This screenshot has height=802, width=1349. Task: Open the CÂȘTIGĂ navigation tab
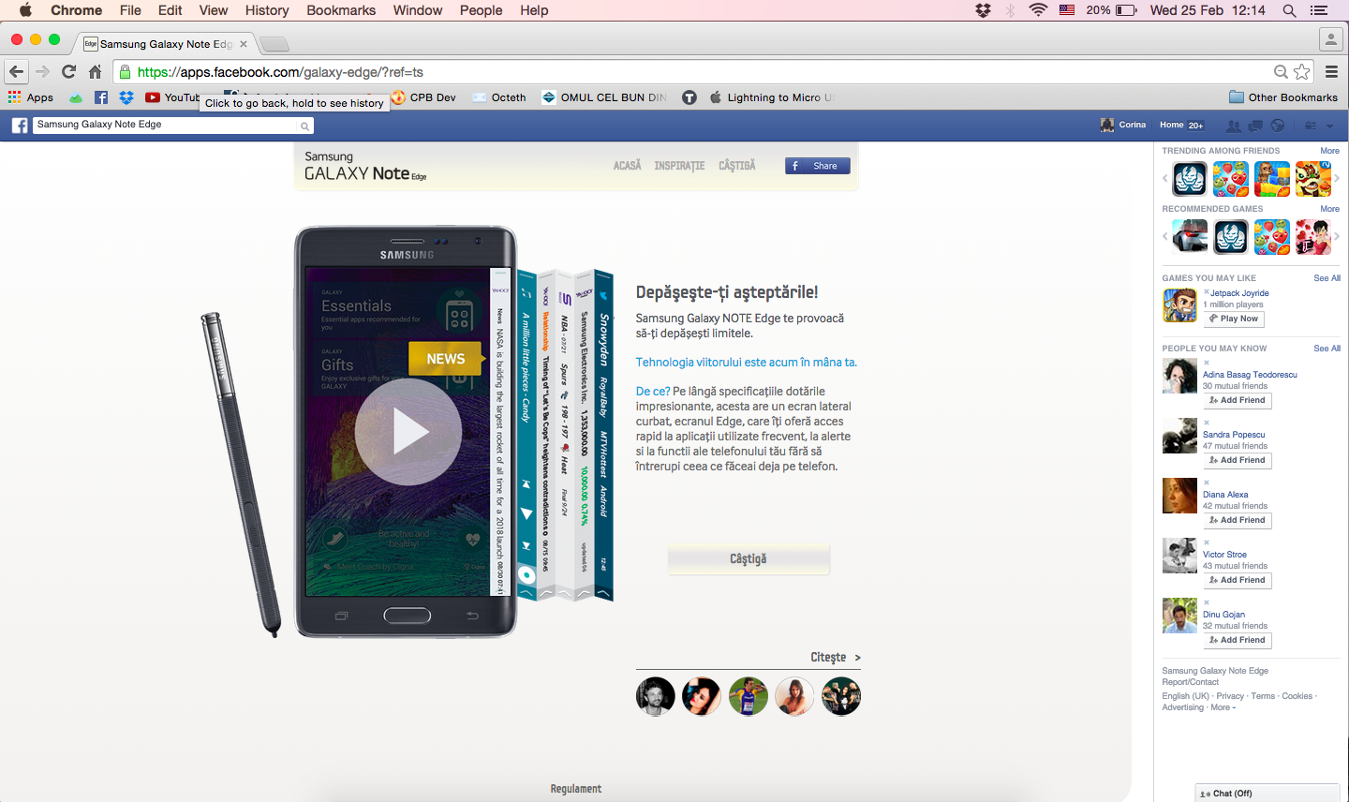pyautogui.click(x=737, y=166)
